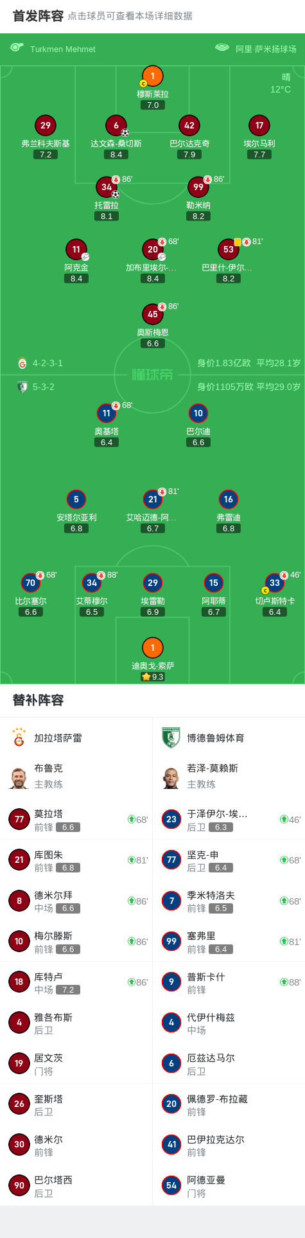Open substitute 普斯卡什 number 9 entry
The width and height of the screenshot is (305, 1238).
229,982
